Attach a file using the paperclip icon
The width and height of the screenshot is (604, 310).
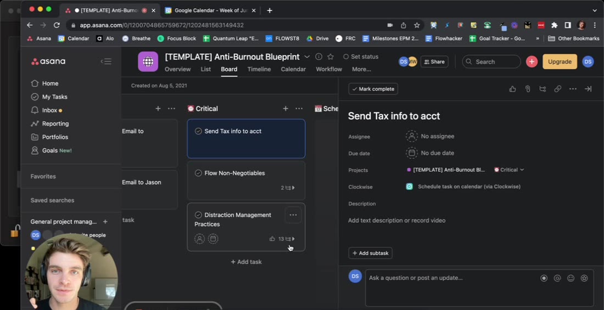527,89
